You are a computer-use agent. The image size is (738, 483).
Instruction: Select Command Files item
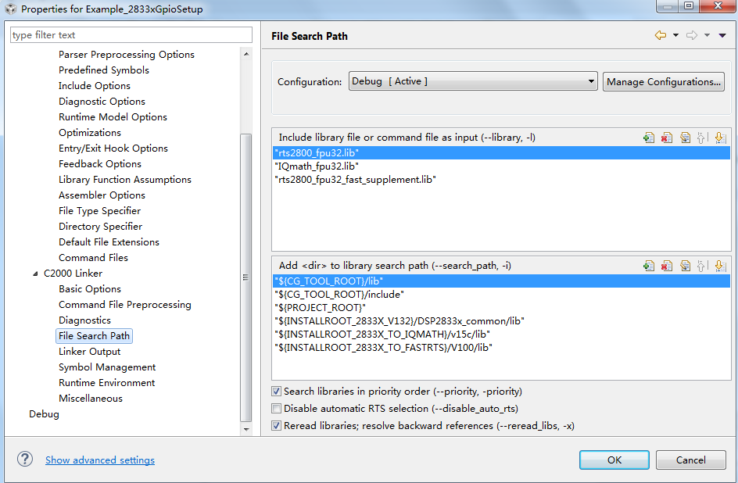click(93, 257)
